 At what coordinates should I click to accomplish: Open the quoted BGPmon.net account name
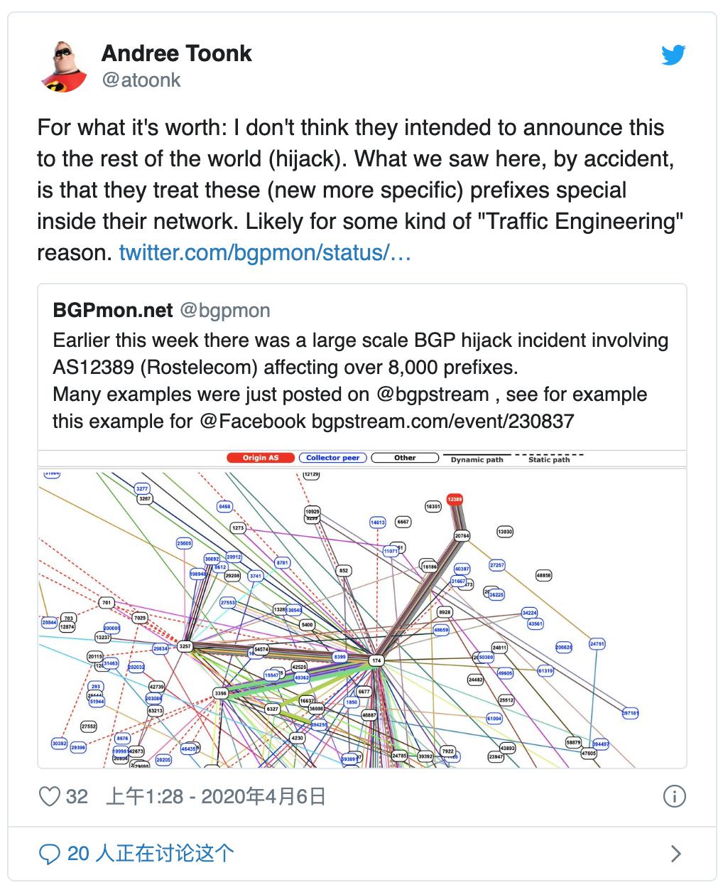(x=113, y=311)
